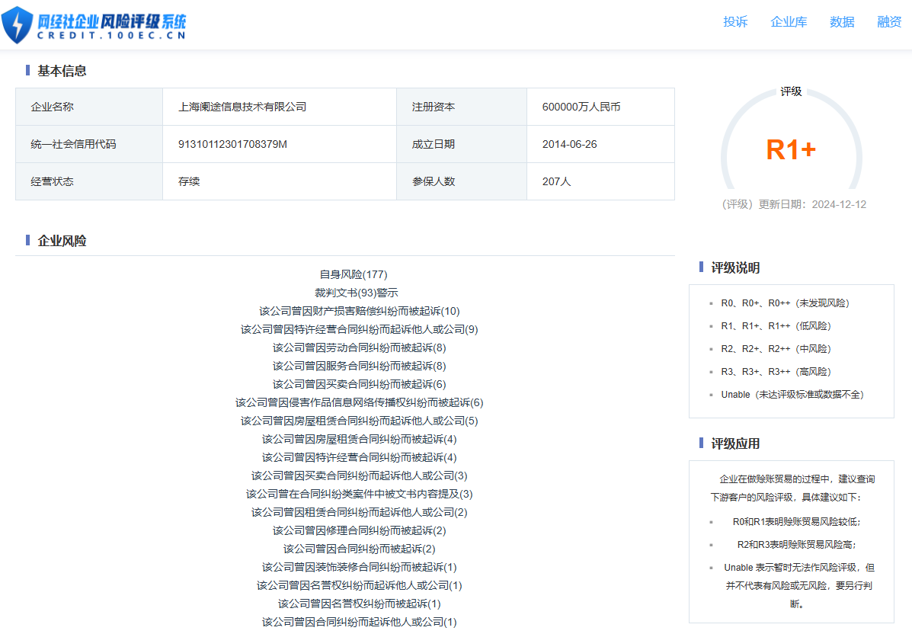Click 装饰装修合同纠纷而被起诉(1) item

click(x=360, y=567)
